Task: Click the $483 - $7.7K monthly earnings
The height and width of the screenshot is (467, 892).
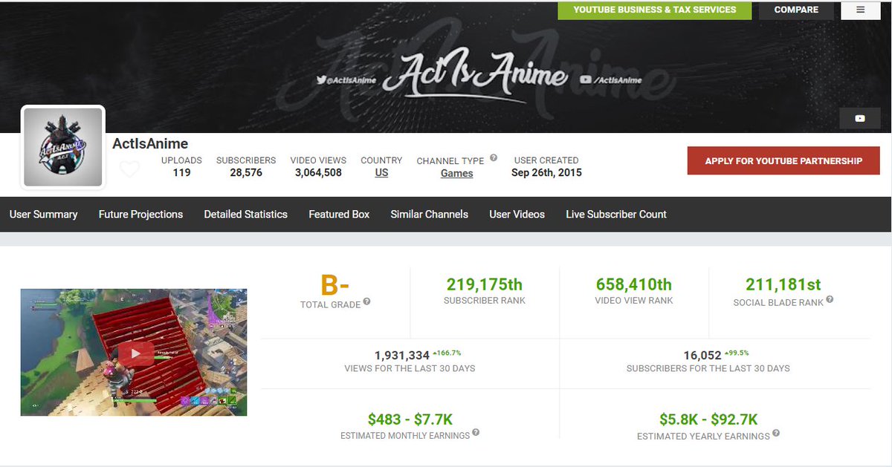Action: coord(410,419)
